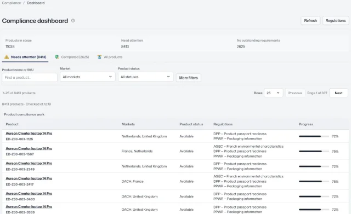Select the stack icon on All products tab
351x214 pixels.
point(99,57)
